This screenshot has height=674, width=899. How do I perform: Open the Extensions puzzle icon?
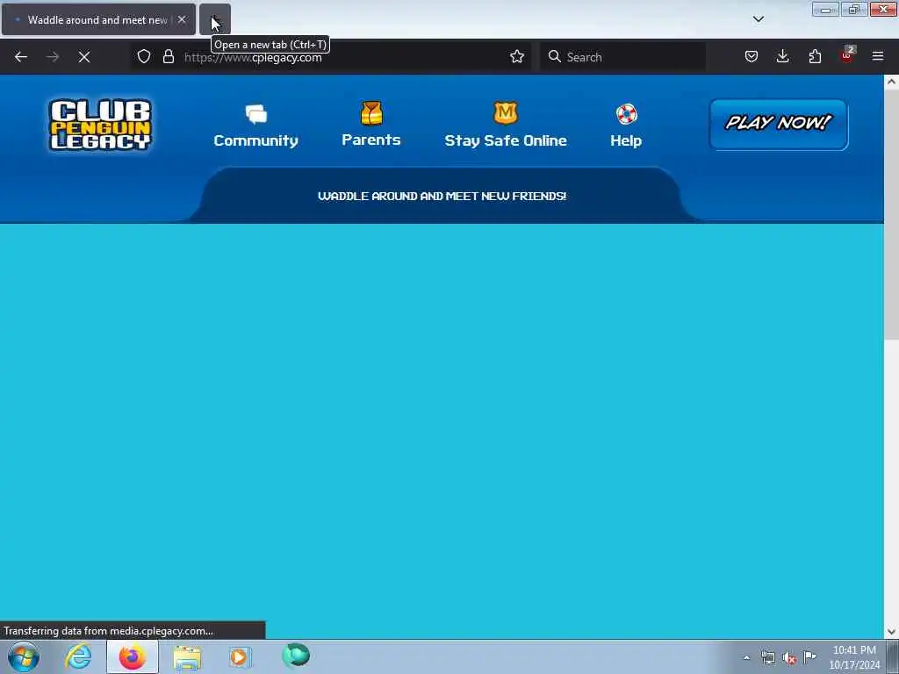point(815,56)
